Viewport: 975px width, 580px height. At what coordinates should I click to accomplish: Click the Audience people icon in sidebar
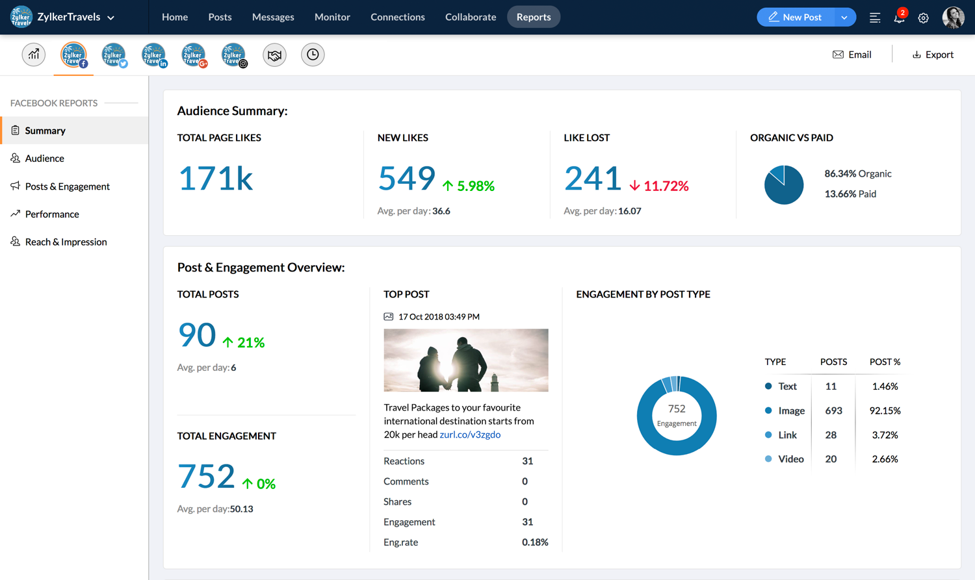(x=15, y=158)
